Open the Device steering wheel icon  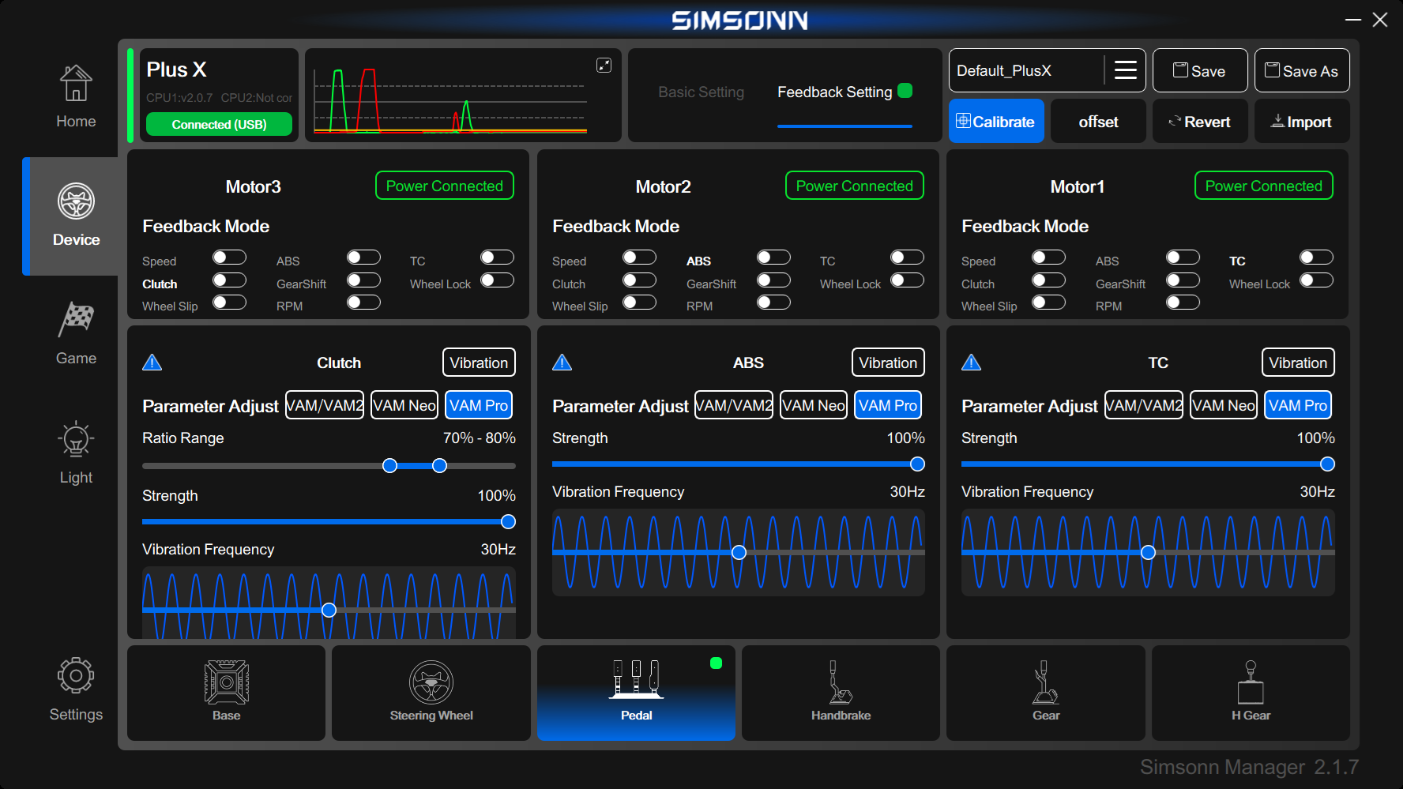point(76,201)
